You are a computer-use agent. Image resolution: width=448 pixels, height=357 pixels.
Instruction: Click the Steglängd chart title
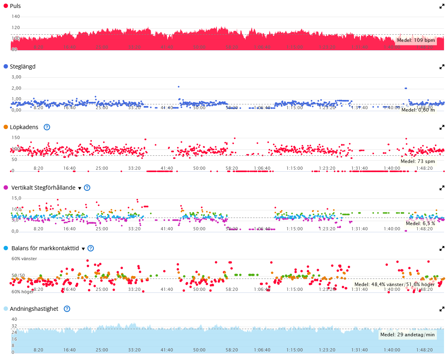pyautogui.click(x=23, y=67)
